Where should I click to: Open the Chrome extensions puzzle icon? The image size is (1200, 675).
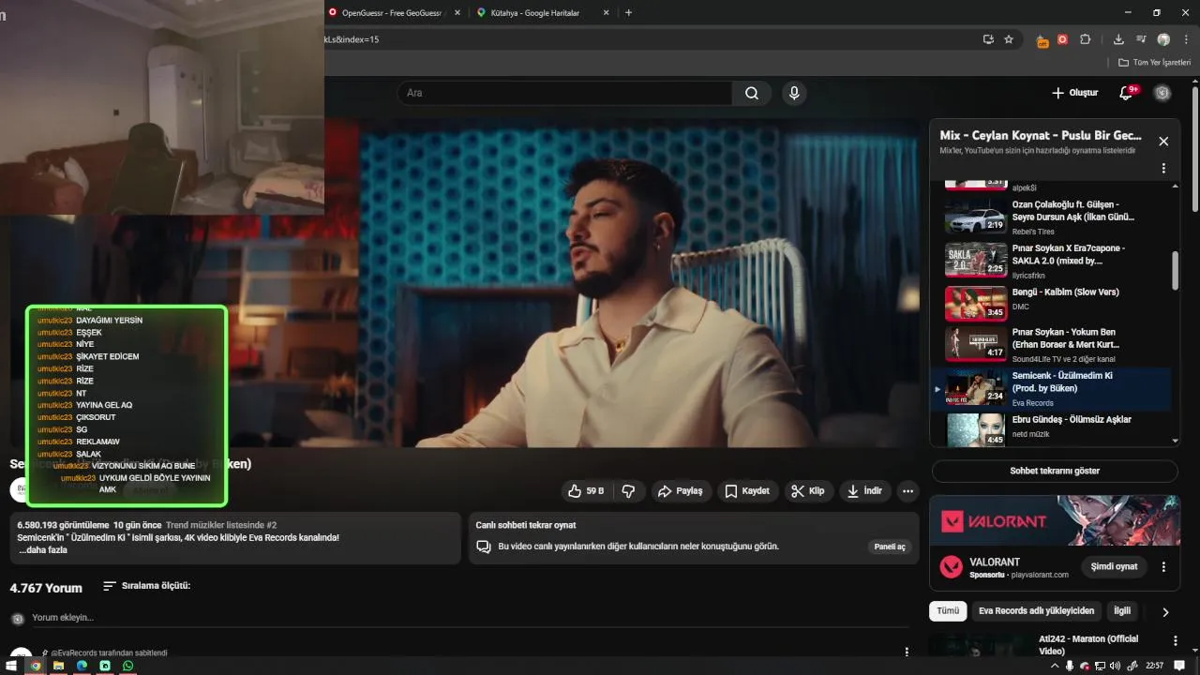pyautogui.click(x=1086, y=39)
